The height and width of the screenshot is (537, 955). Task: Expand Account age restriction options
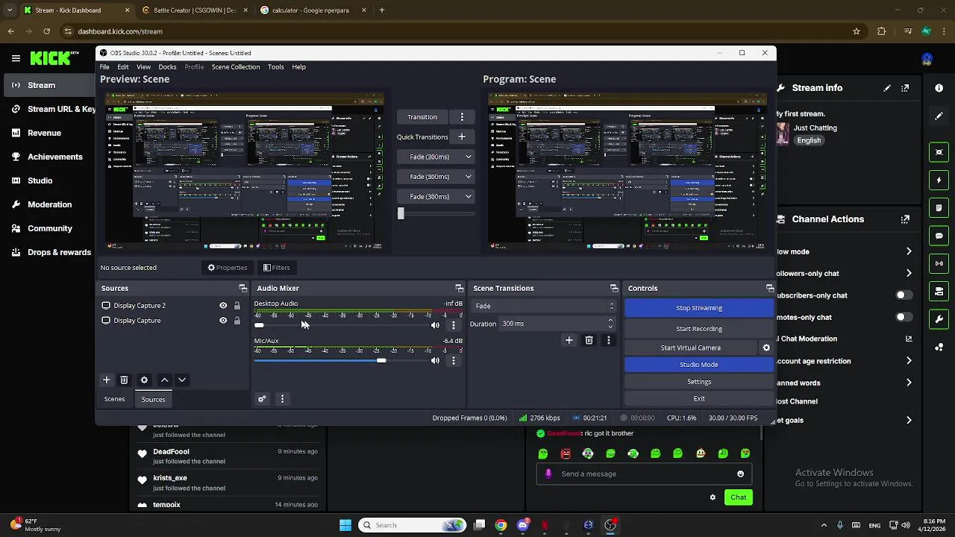pyautogui.click(x=909, y=361)
